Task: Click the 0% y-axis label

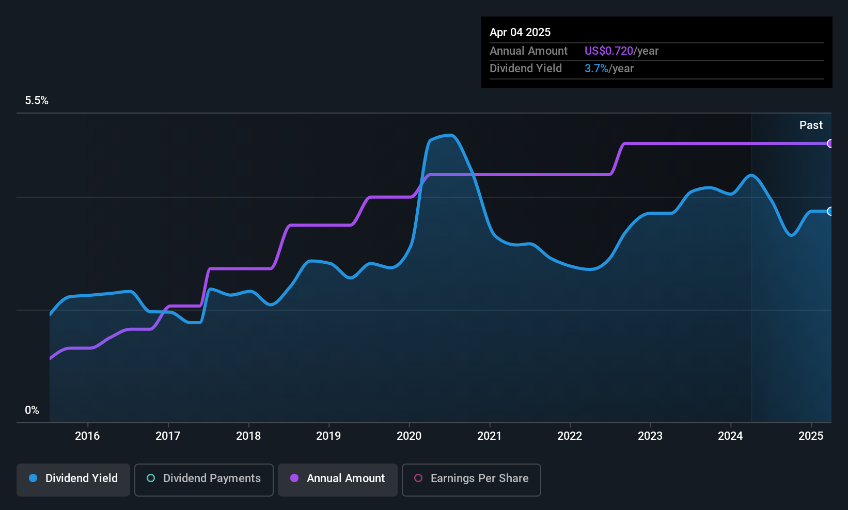Action: 32,410
